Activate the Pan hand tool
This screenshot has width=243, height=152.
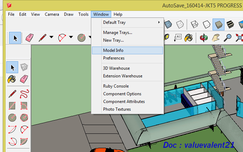click(x=216, y=38)
